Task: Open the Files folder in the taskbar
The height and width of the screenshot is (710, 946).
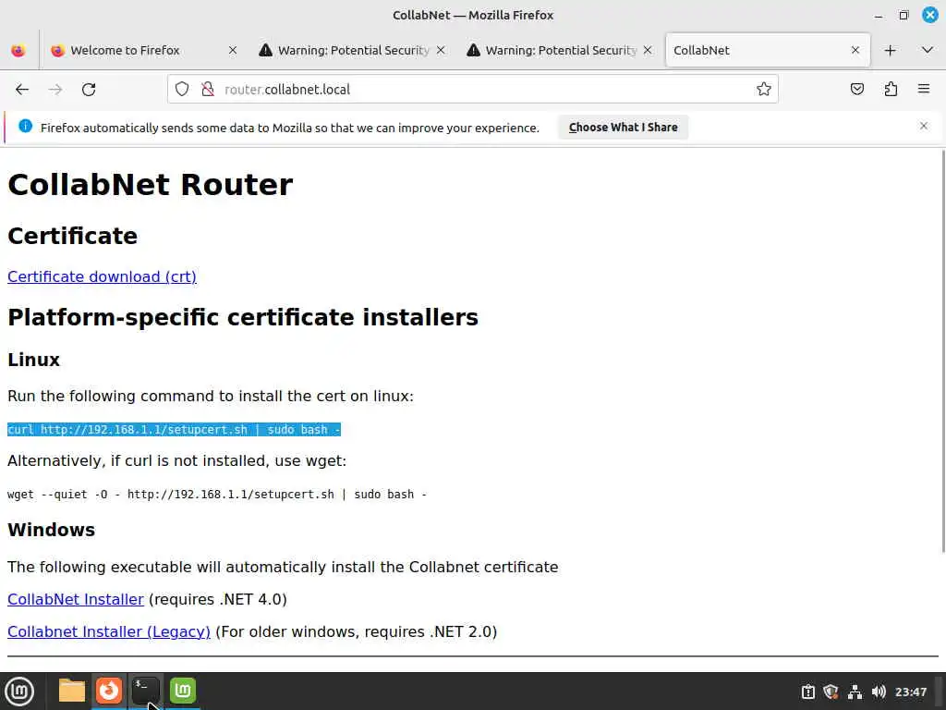Action: click(x=72, y=691)
